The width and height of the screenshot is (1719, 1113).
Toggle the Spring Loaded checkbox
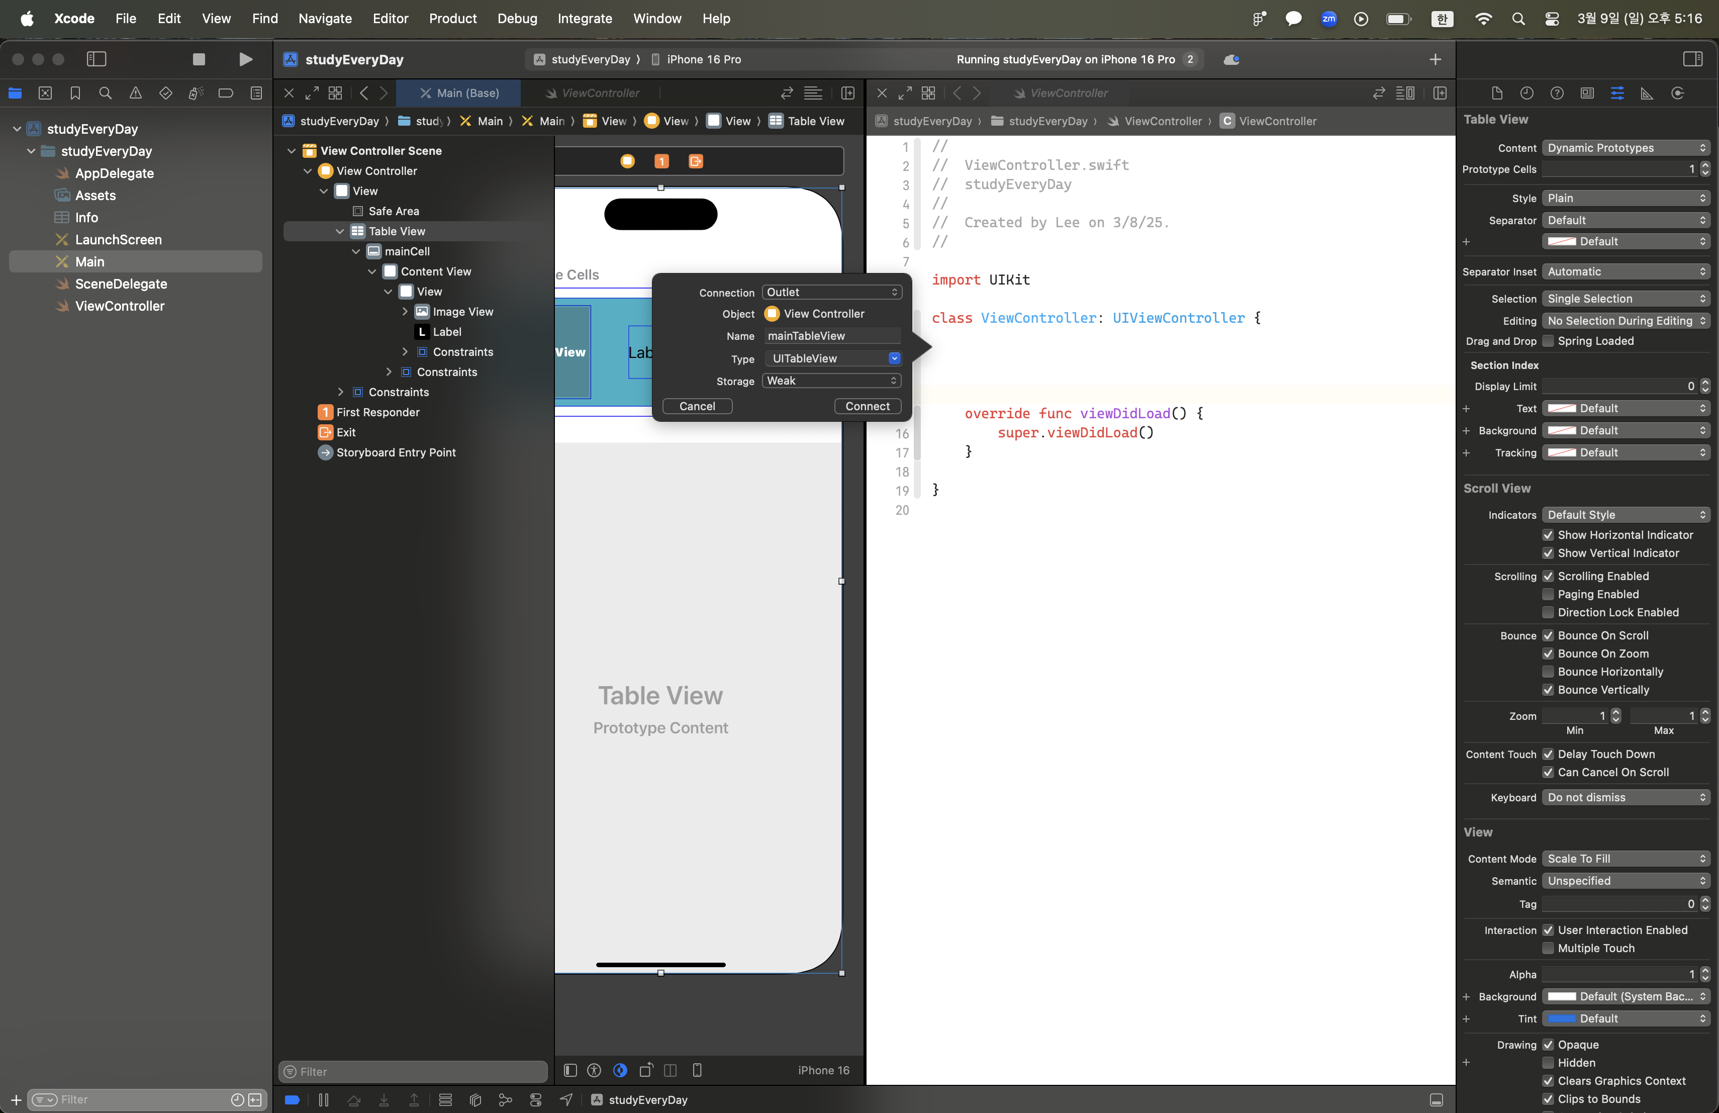click(x=1548, y=341)
